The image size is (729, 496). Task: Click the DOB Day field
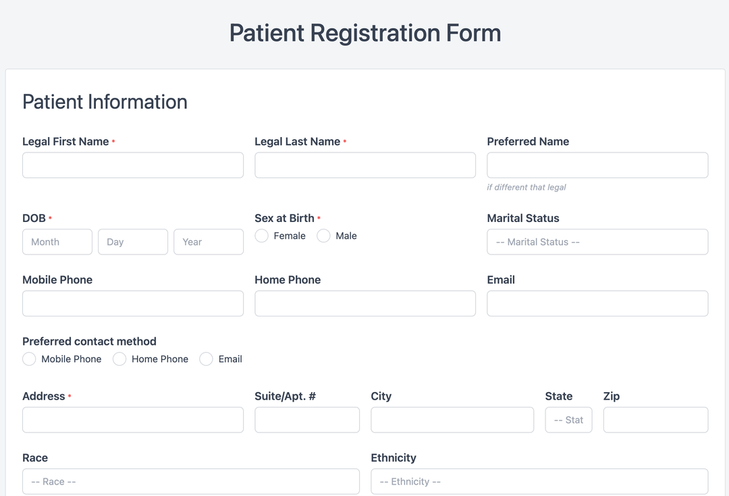point(132,242)
